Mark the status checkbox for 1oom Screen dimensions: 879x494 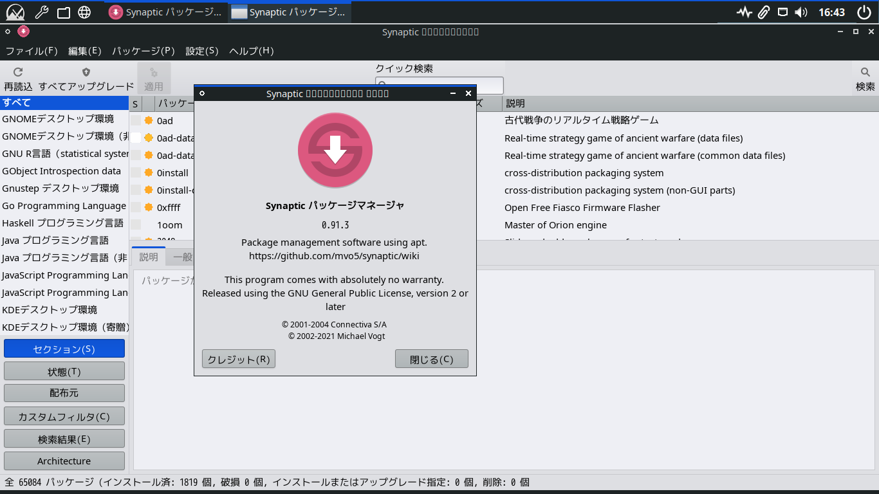pos(136,224)
